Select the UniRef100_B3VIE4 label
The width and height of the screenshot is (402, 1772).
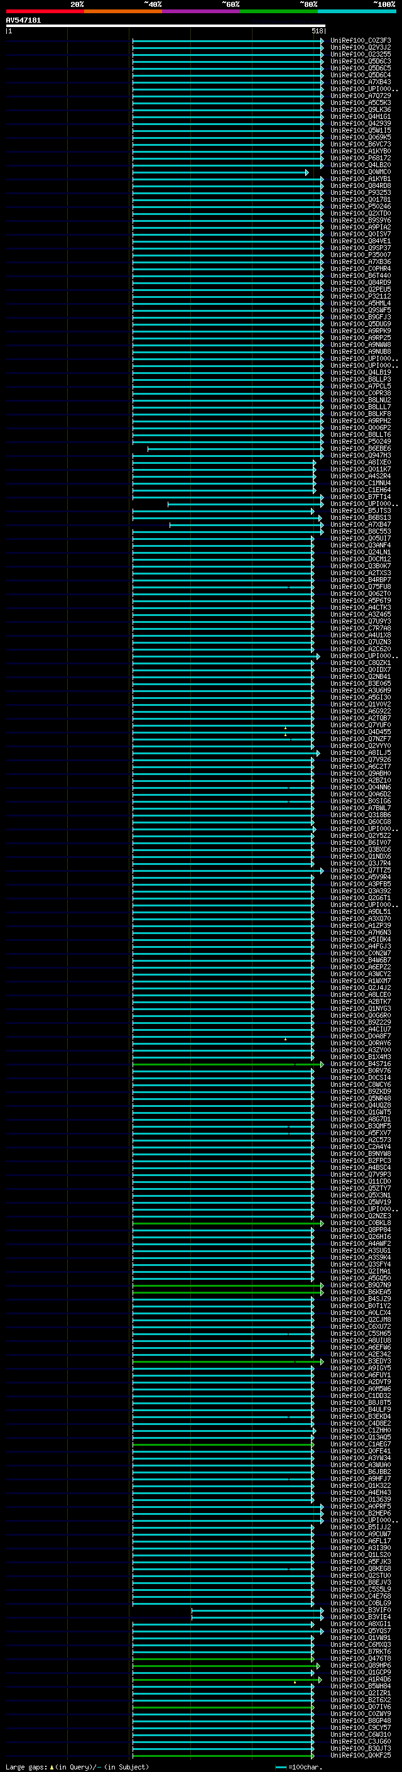pos(361,1617)
